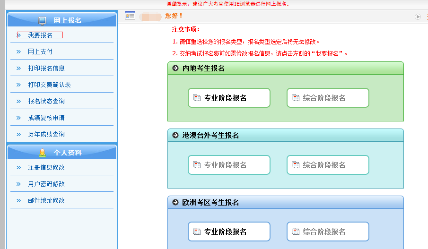Click 专业阶段报名 button under 欧洲考区考生报名
The height and width of the screenshot is (249, 428).
pos(229,232)
